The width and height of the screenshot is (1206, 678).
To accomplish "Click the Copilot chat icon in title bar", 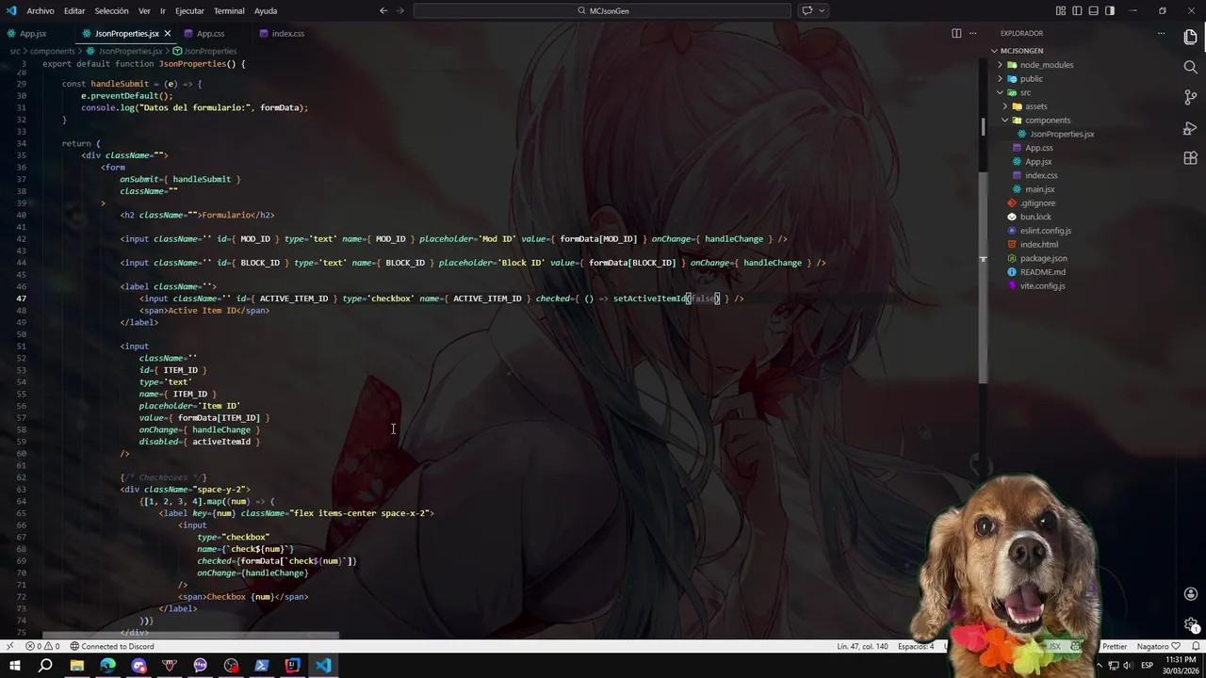I will pos(807,10).
